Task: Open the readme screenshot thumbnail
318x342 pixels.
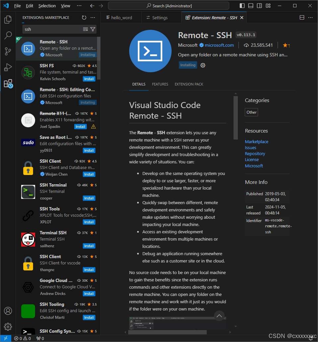Action: pyautogui.click(x=178, y=323)
